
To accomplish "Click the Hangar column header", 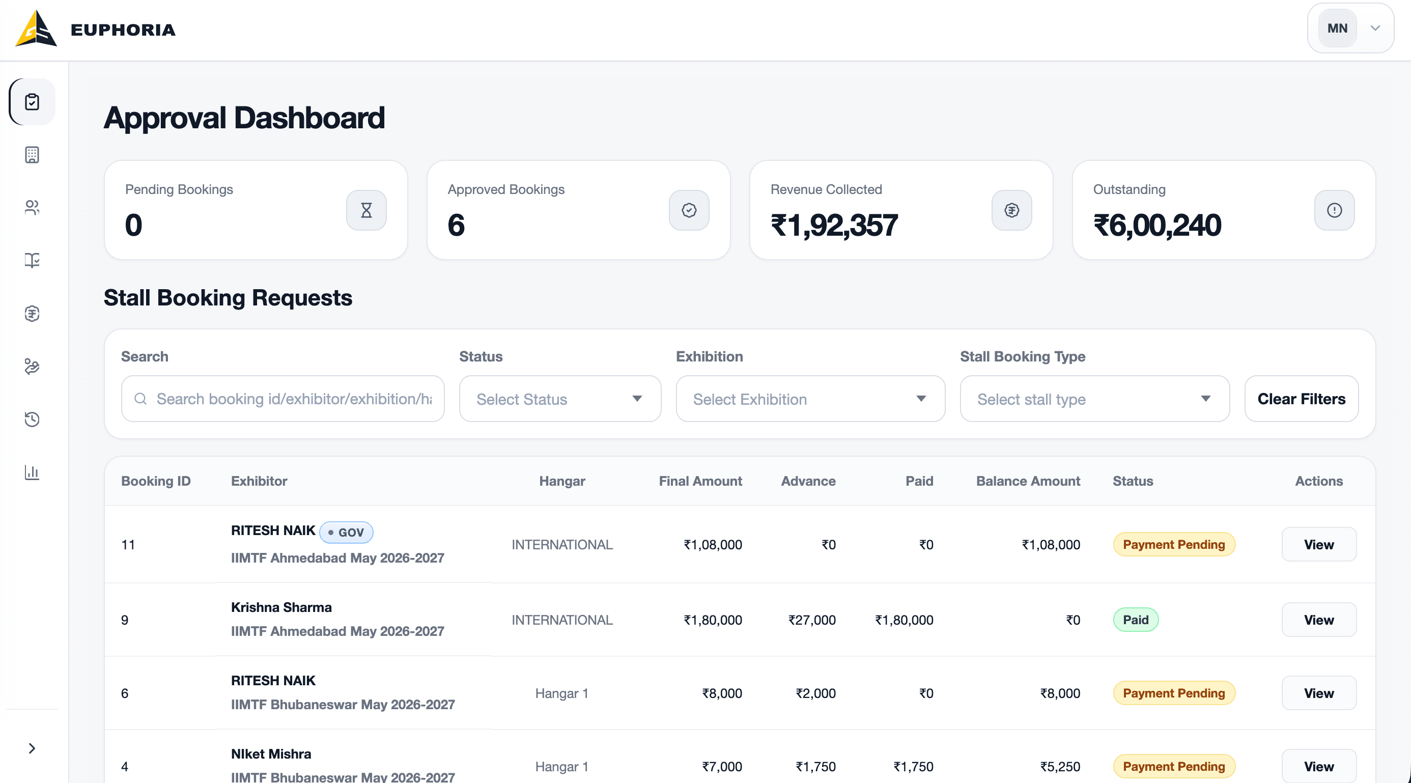I will point(562,481).
